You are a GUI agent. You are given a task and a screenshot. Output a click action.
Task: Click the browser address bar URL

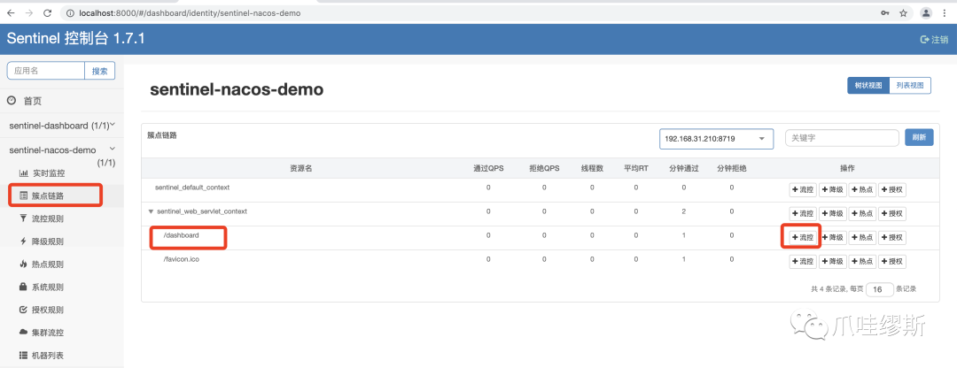pyautogui.click(x=190, y=12)
